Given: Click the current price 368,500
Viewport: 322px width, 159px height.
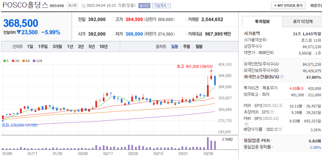Looking at the screenshot, I should pos(21,23).
